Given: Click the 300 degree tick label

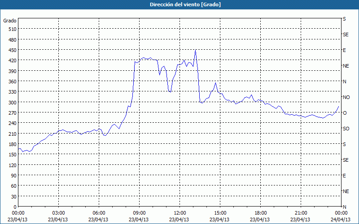Looking at the screenshot, I should [13, 103].
